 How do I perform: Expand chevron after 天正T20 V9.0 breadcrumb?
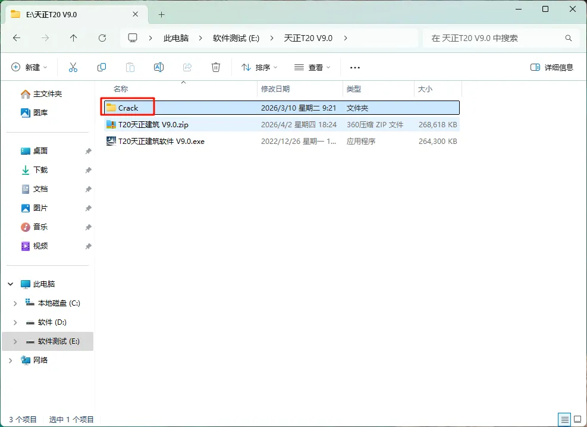tap(345, 38)
